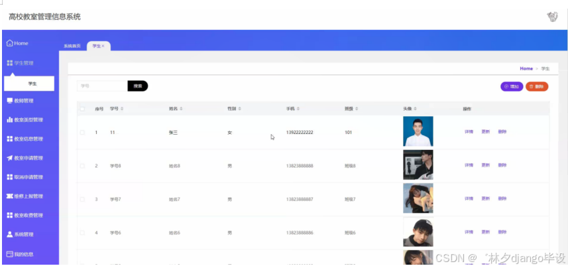Check the checkbox for row 姓名6

[x=82, y=232]
